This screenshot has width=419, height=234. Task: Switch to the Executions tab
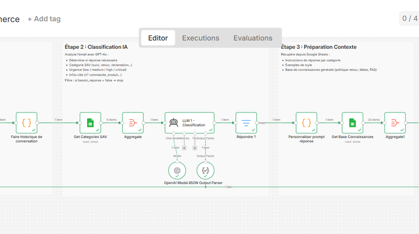pos(201,38)
